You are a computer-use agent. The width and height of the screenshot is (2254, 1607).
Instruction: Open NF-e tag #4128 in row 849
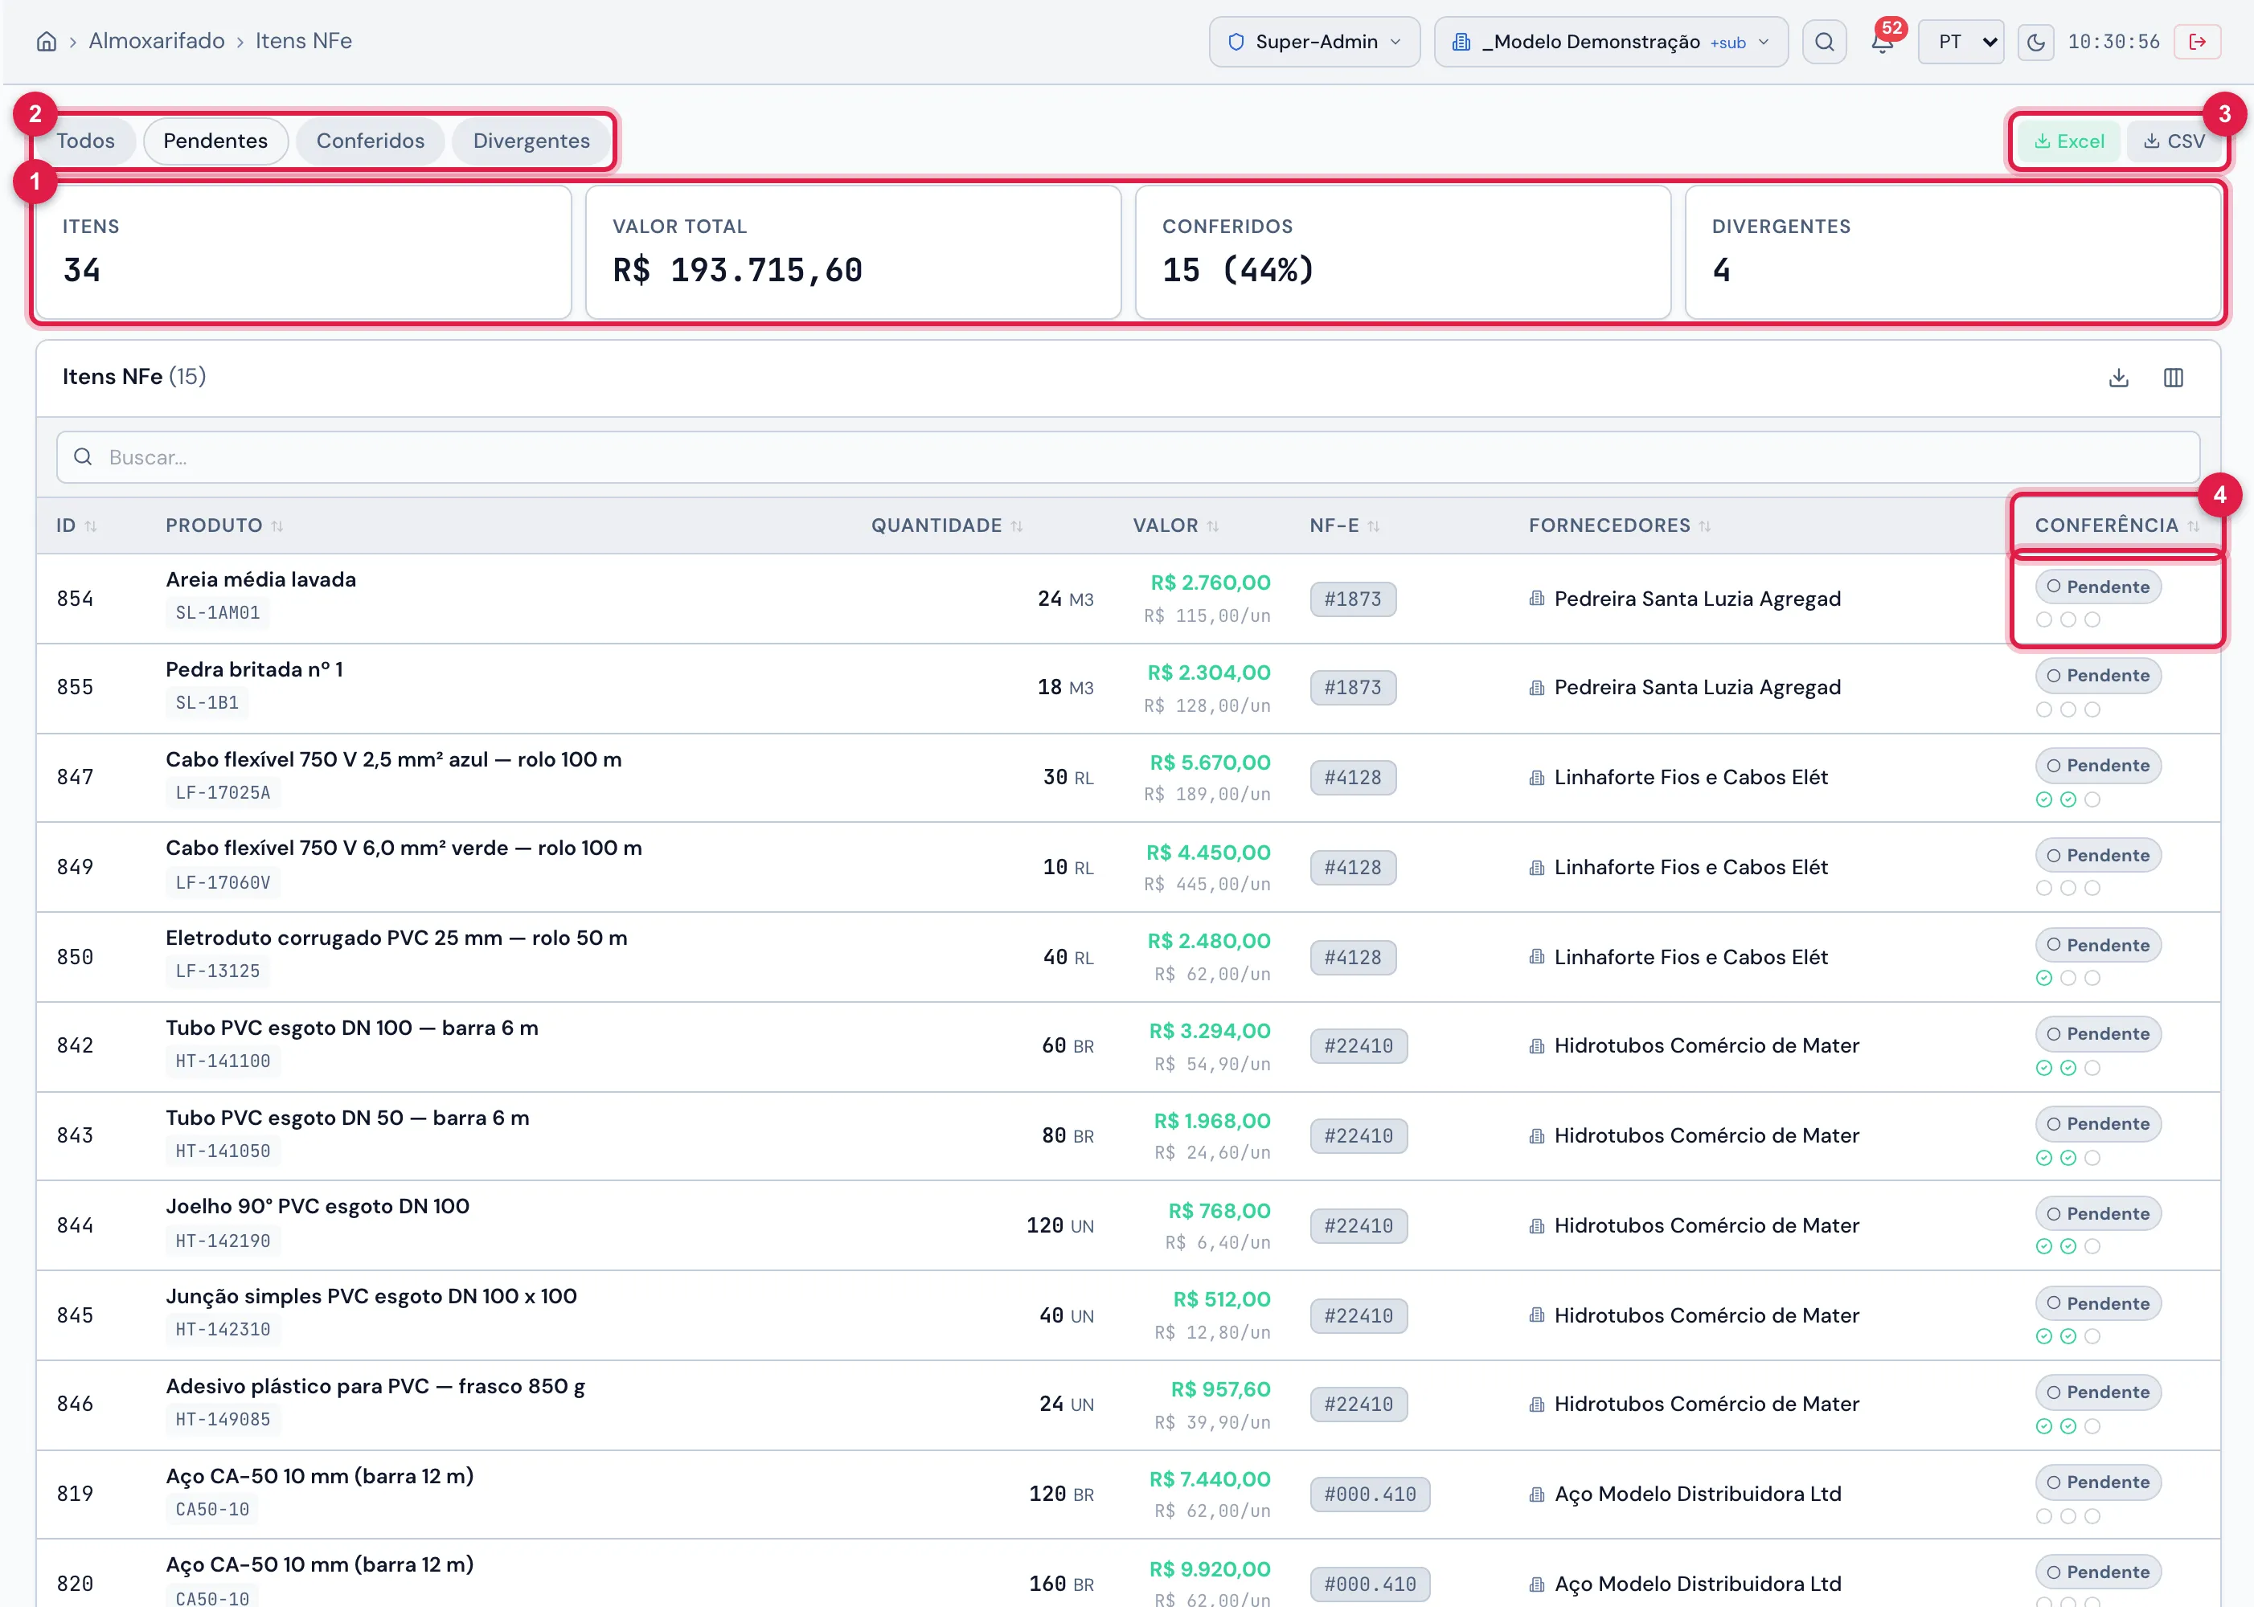tap(1352, 868)
